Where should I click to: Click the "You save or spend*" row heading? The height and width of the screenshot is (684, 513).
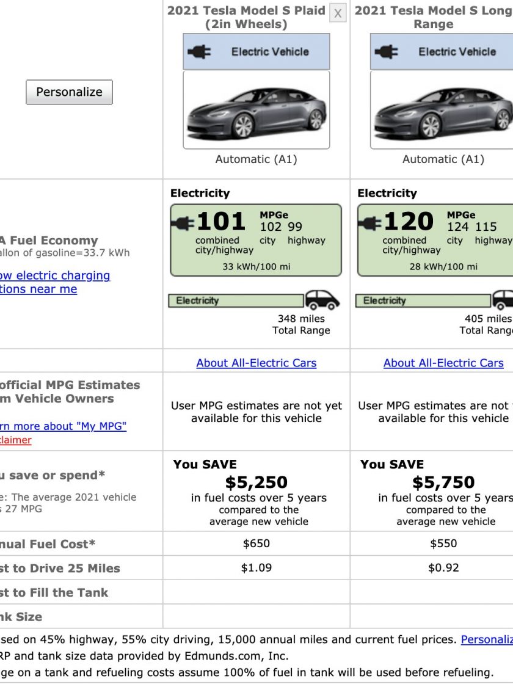coord(53,475)
